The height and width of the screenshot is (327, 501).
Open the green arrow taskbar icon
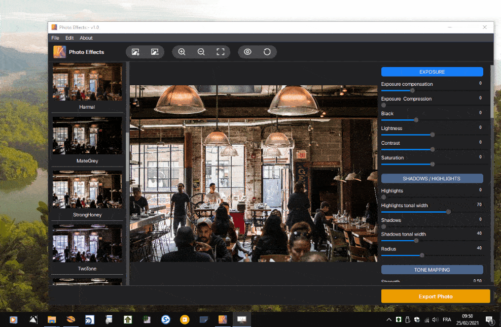(128, 319)
